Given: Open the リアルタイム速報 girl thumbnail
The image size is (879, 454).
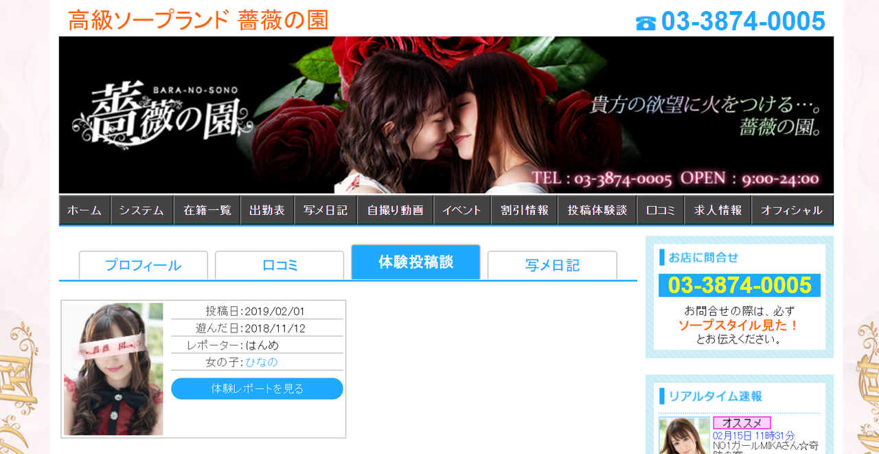Looking at the screenshot, I should [684, 435].
